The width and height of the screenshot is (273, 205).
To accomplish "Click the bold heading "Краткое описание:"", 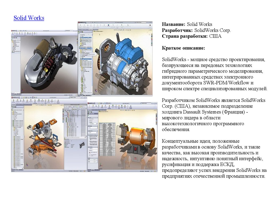I will (x=183, y=48).
